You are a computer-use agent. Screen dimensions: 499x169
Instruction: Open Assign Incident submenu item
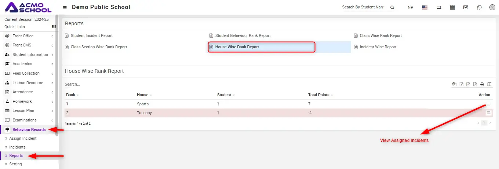(x=23, y=138)
